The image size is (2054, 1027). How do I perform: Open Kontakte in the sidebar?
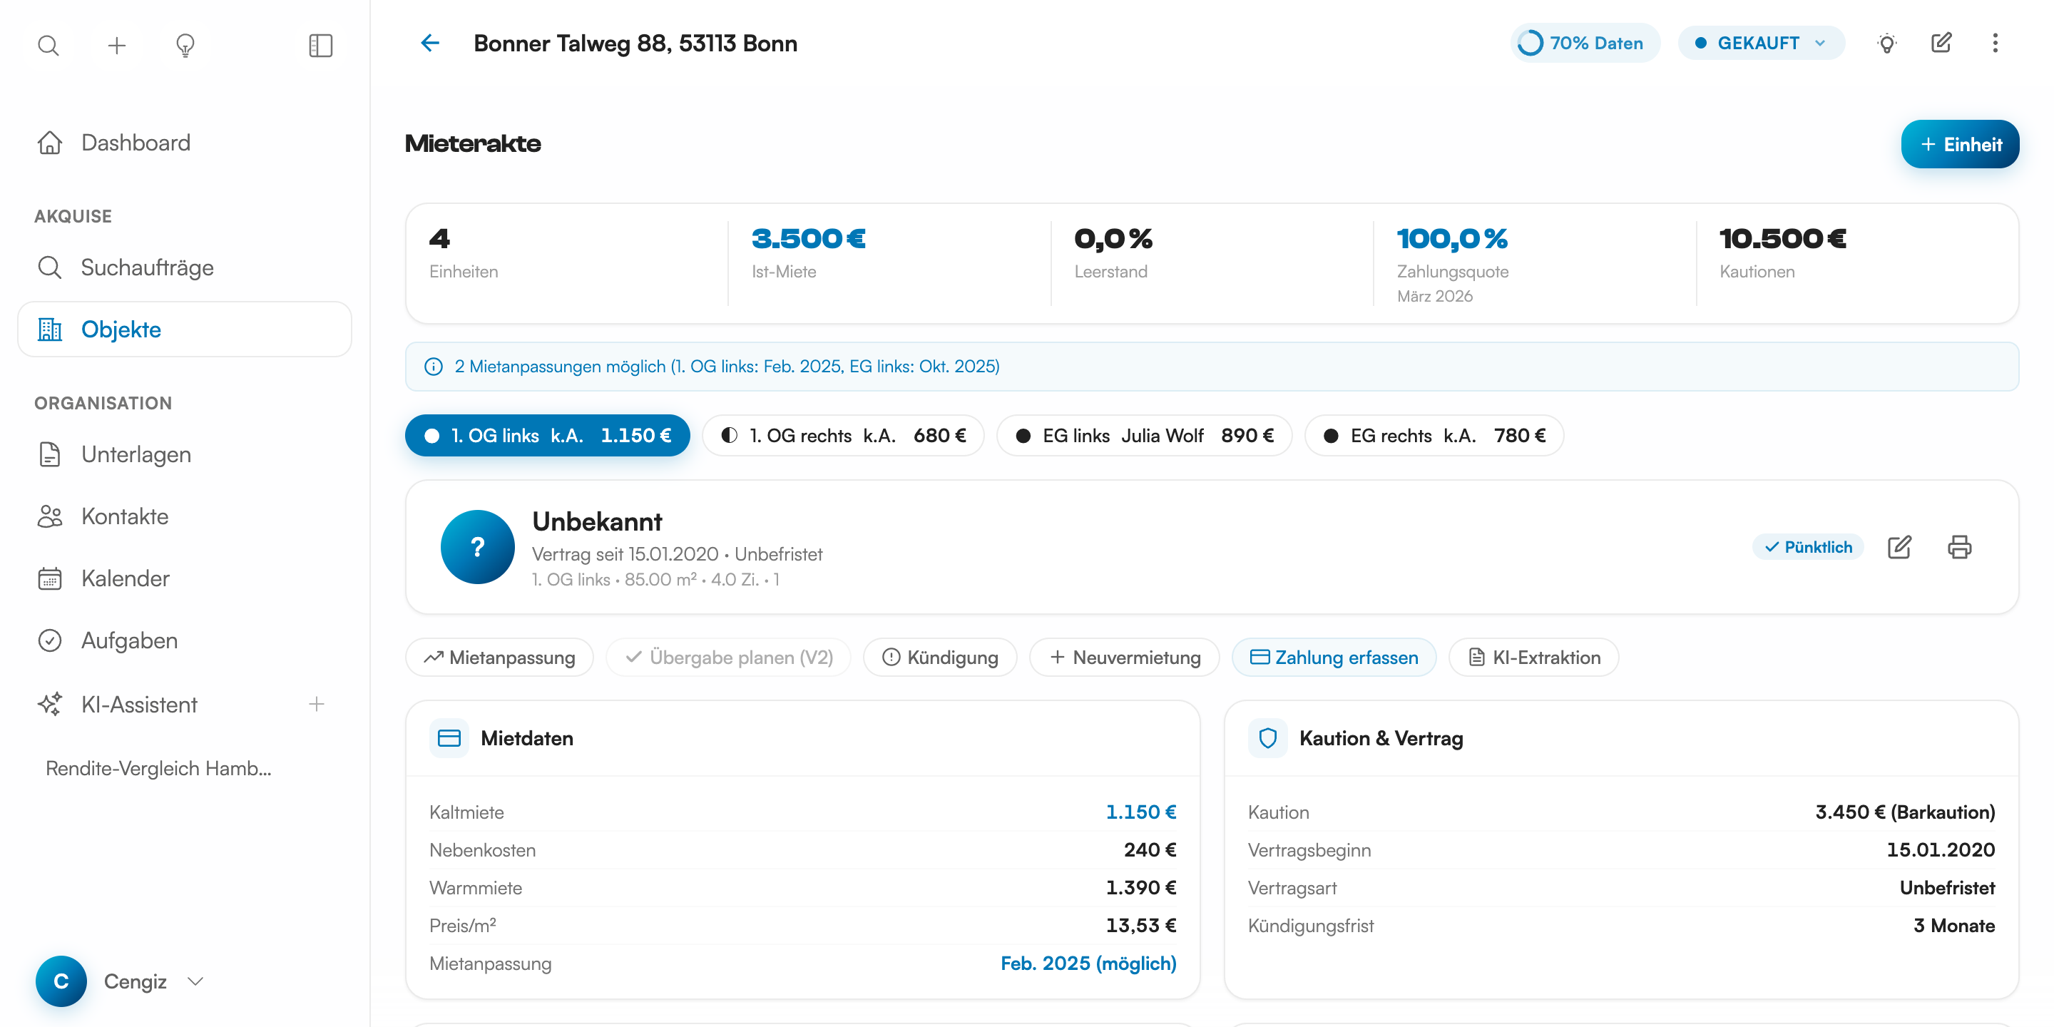(124, 516)
